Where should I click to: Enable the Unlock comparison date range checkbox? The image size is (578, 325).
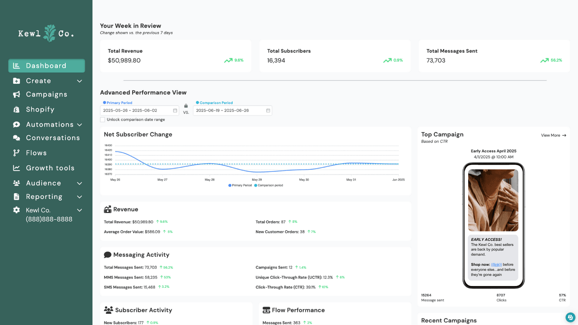tap(103, 119)
